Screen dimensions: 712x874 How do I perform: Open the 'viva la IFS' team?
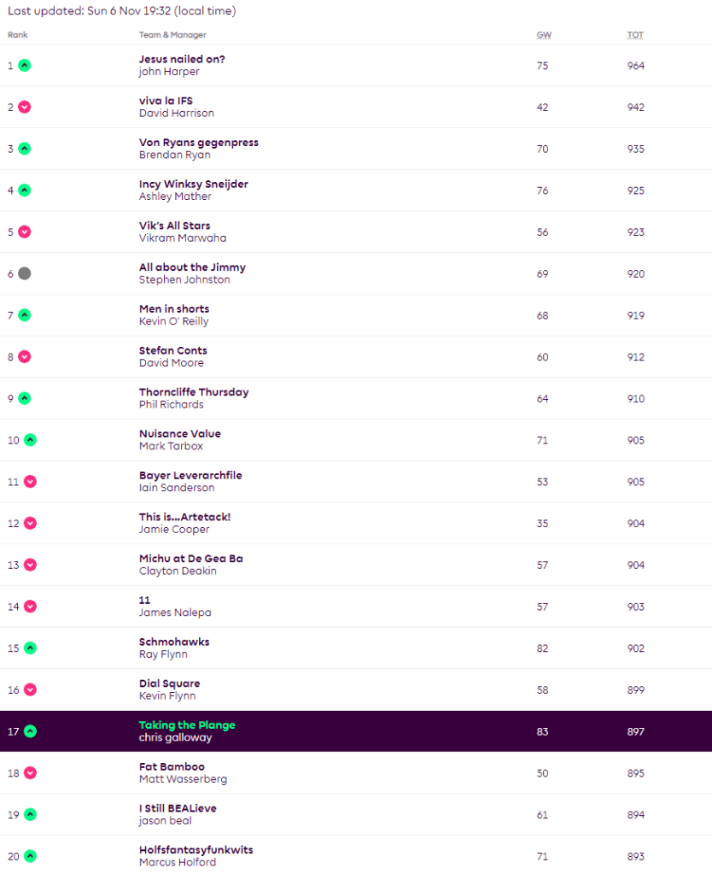point(166,101)
